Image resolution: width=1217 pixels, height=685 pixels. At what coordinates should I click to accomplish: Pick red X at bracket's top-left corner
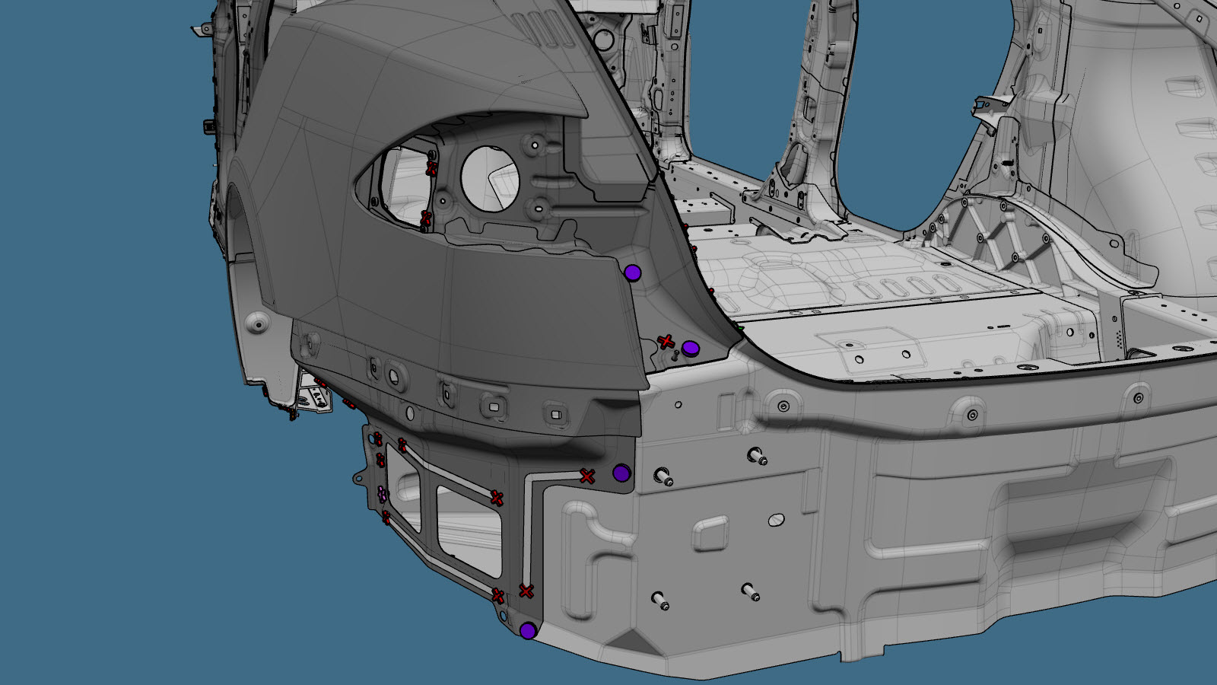[x=377, y=439]
